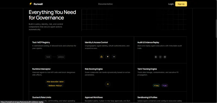Click the green Tony tag
The height and width of the screenshot is (103, 217).
tap(157, 86)
